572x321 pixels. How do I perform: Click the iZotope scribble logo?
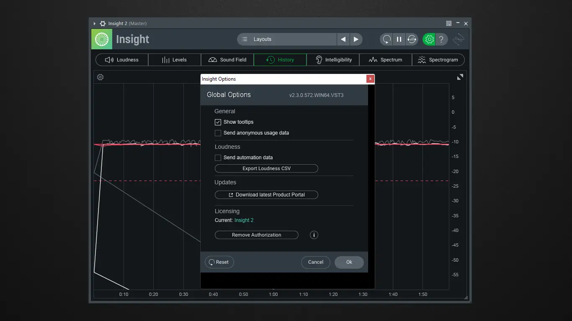point(459,39)
